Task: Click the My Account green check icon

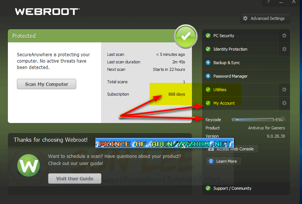Action: click(x=208, y=103)
